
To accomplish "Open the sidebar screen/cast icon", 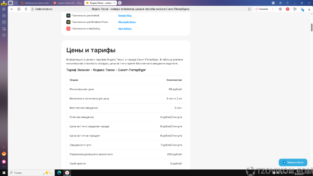I will click(4, 29).
